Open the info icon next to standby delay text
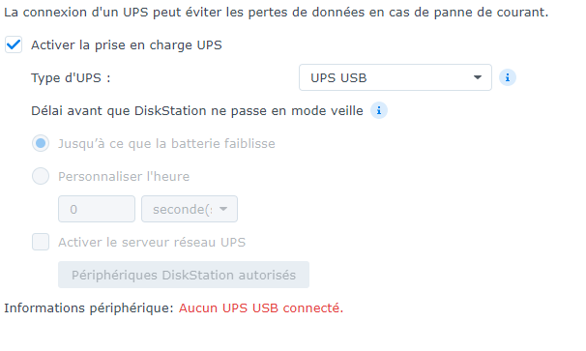The image size is (586, 351). [x=379, y=110]
